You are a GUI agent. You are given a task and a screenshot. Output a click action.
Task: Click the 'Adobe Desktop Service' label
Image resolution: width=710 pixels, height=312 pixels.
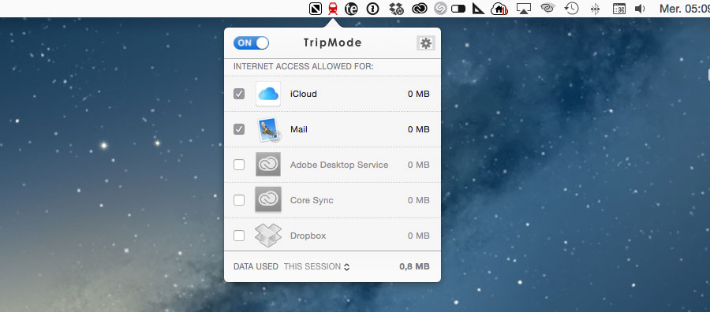(x=339, y=165)
